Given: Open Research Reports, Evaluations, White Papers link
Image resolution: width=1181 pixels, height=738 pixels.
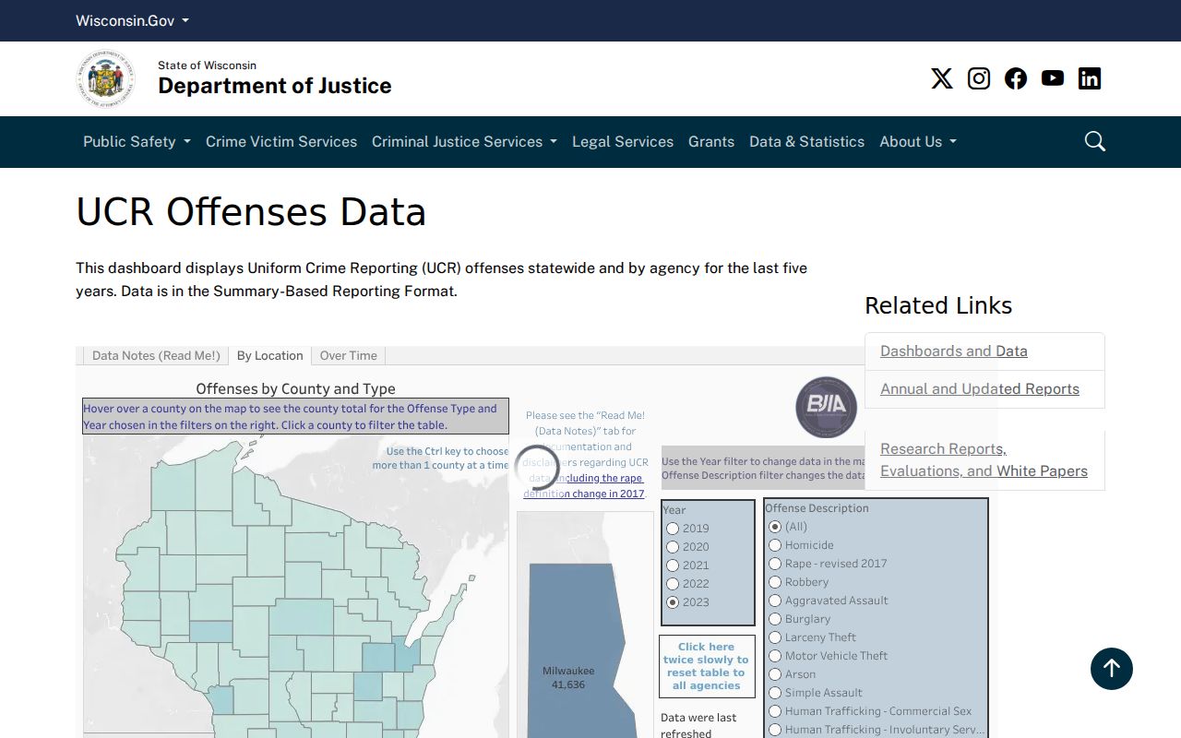Looking at the screenshot, I should click(984, 459).
